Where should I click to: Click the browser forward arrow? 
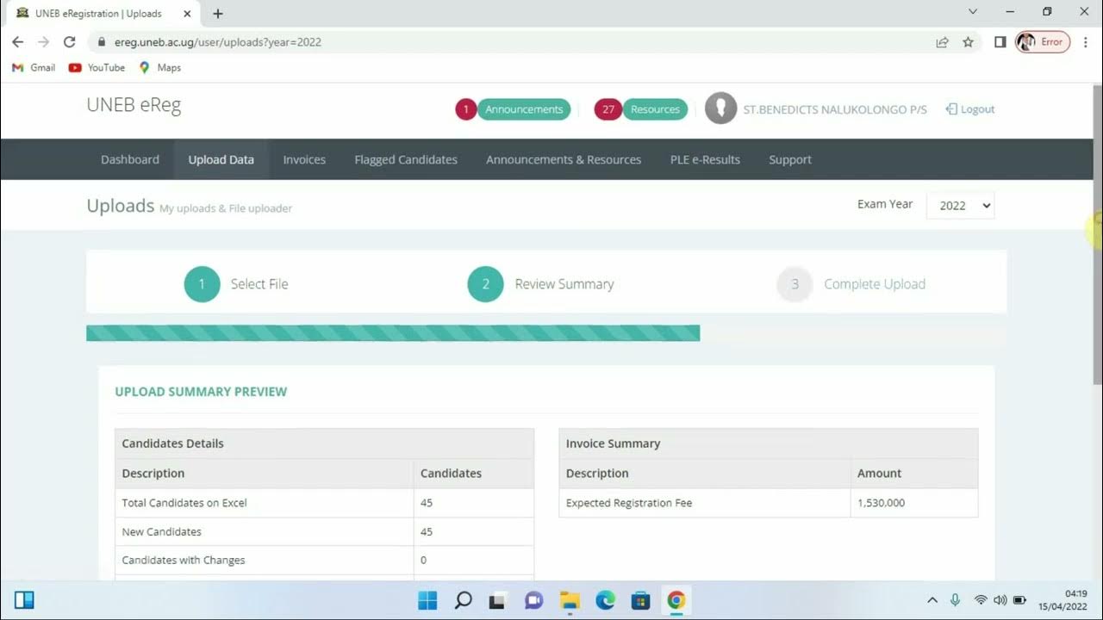[x=44, y=41]
